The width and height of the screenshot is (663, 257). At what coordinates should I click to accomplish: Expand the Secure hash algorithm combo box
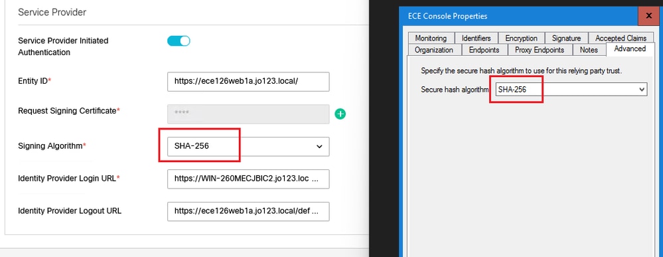(x=571, y=90)
